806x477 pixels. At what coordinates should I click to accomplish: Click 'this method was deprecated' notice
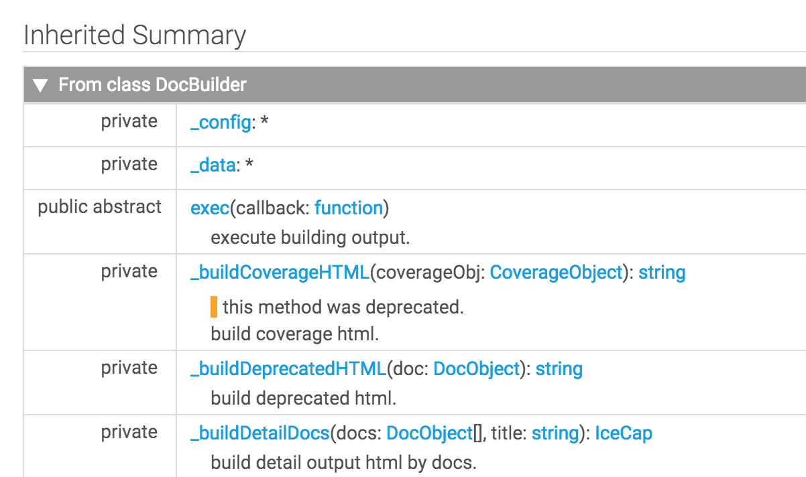343,308
